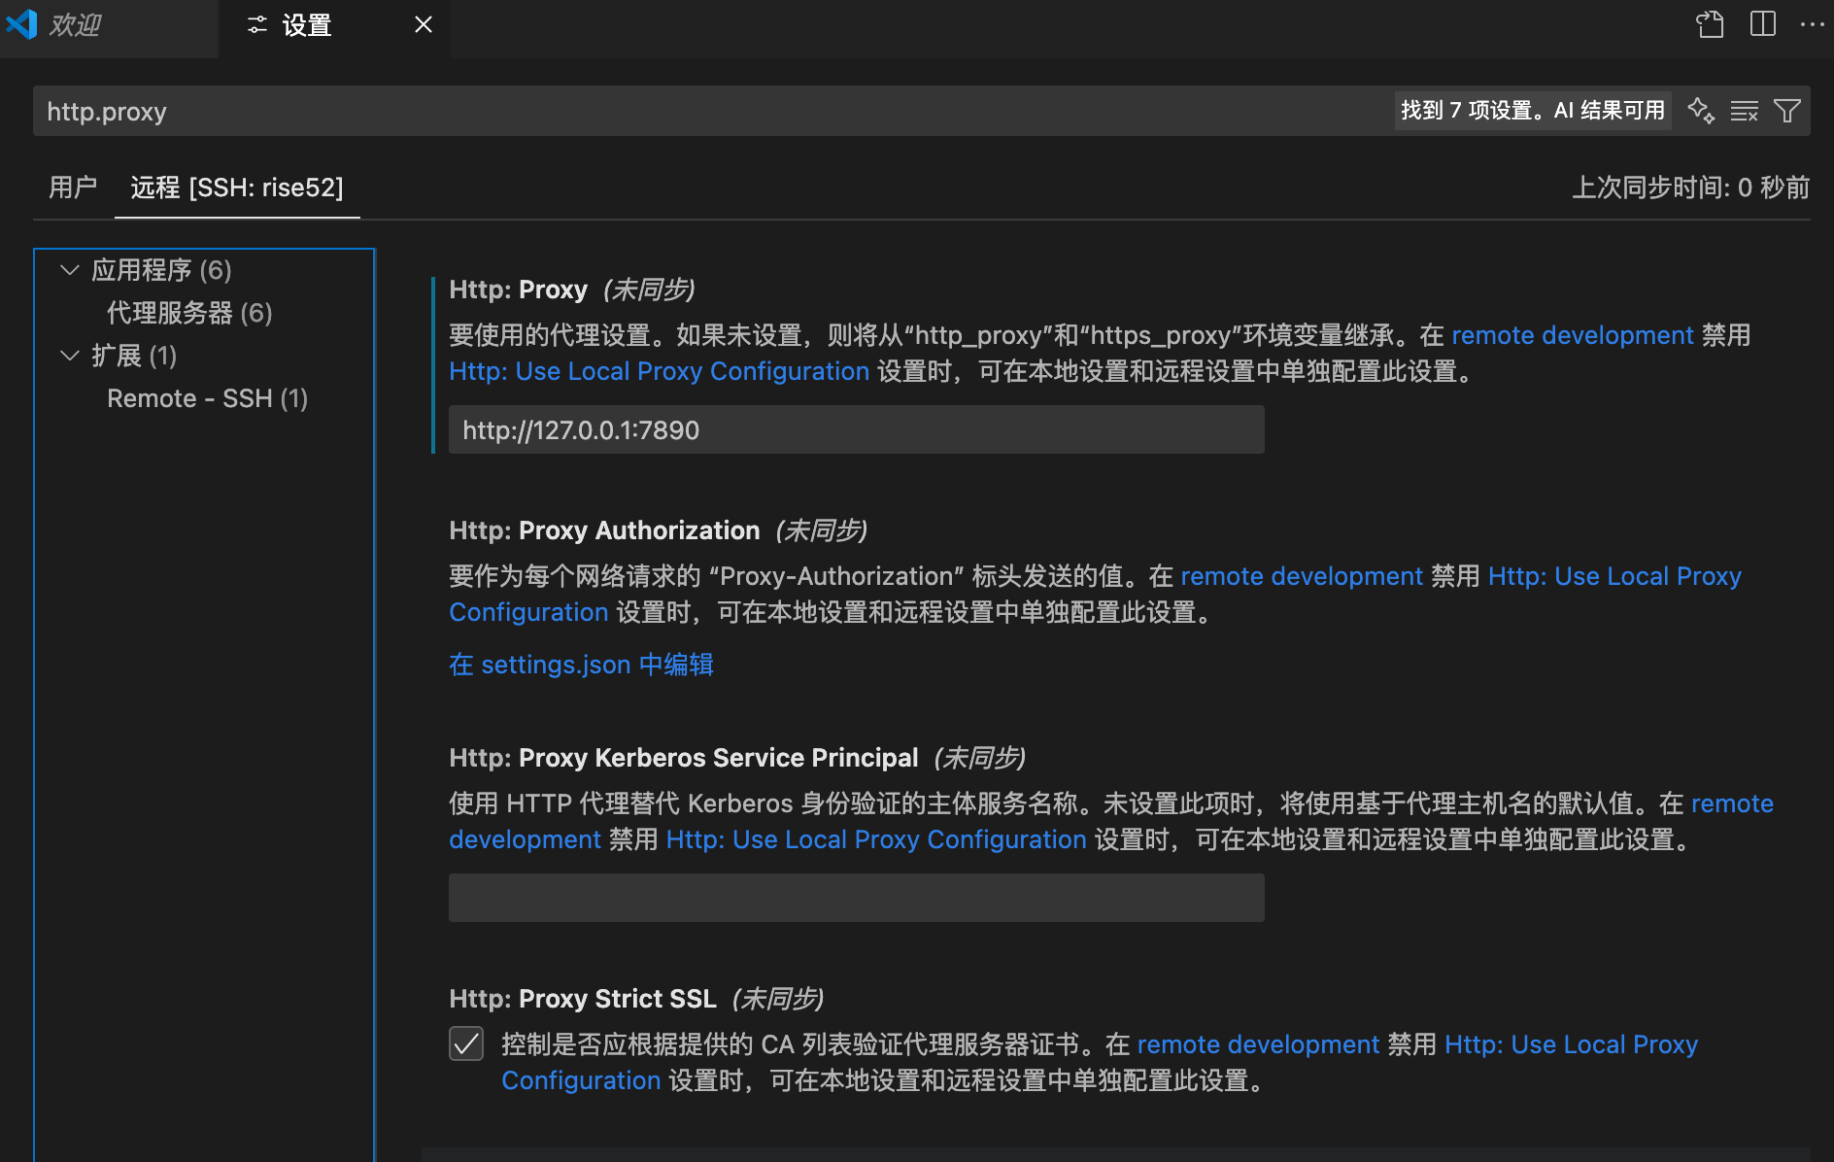Viewport: 1834px width, 1162px height.
Task: Open settings in JSON file view
Action: (1709, 25)
